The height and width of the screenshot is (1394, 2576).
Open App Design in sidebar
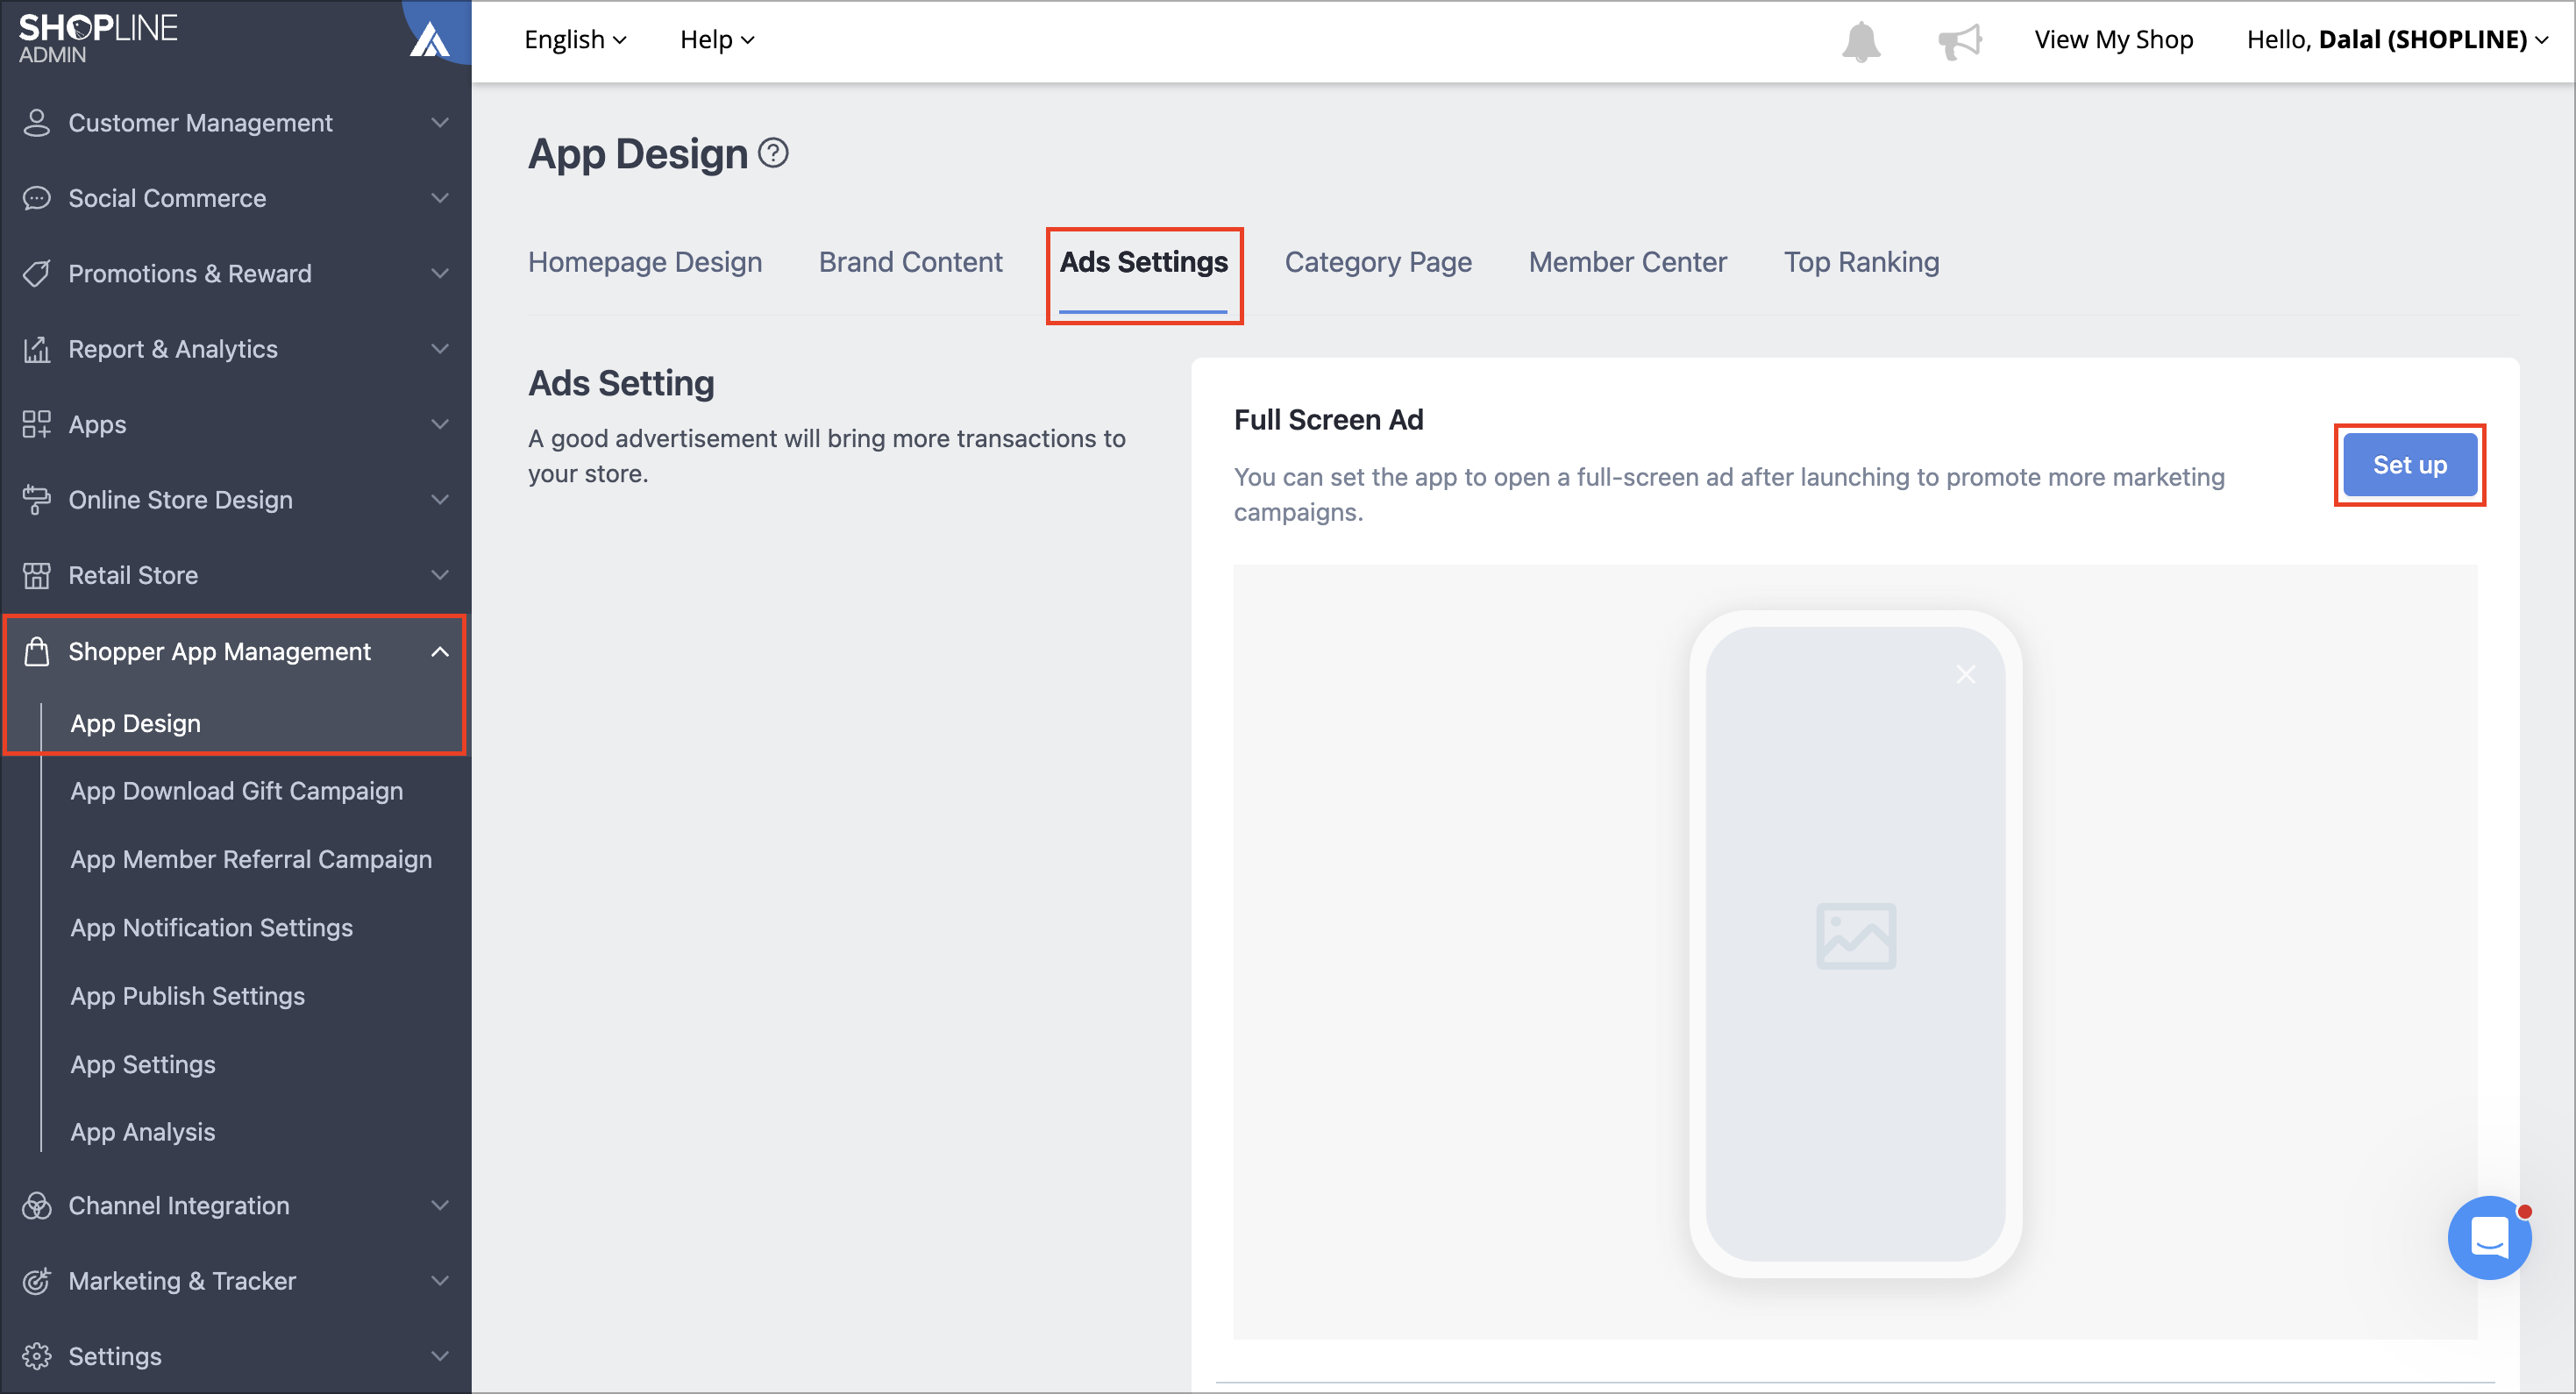(x=135, y=723)
